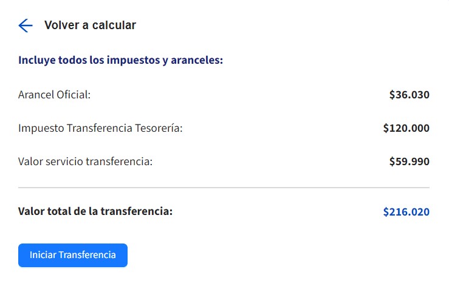
Task: Click the back arrow icon
Action: point(26,26)
